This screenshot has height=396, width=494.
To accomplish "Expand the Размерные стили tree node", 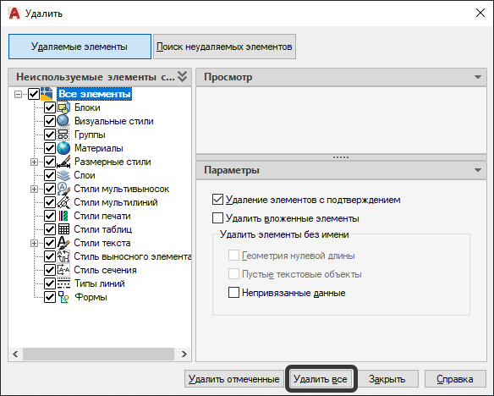I will [x=34, y=162].
